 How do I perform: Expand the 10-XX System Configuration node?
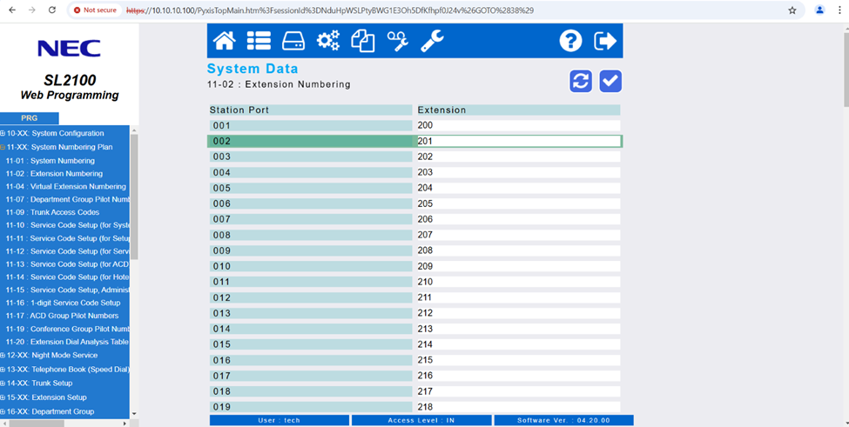point(3,134)
